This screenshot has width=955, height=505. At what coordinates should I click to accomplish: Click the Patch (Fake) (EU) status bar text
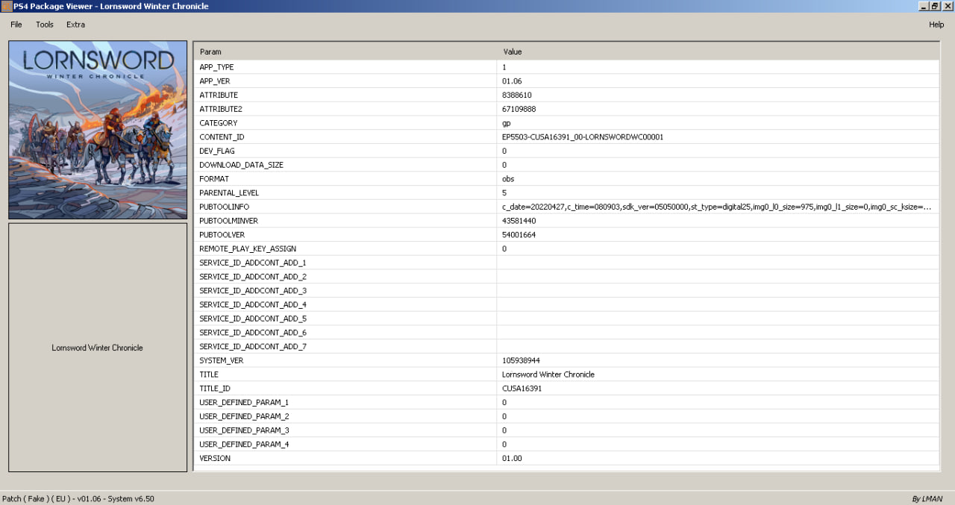tap(78, 498)
